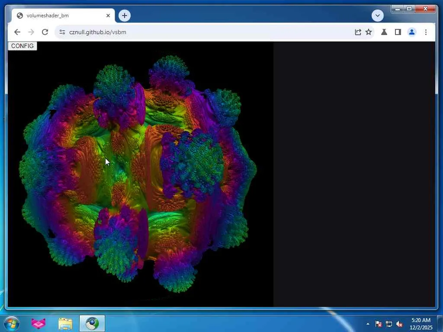
Task: Click the rendered fractal canvas
Action: tap(141, 174)
